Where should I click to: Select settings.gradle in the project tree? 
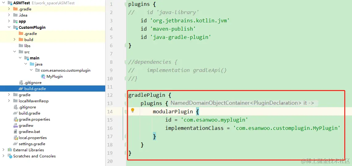(32, 144)
